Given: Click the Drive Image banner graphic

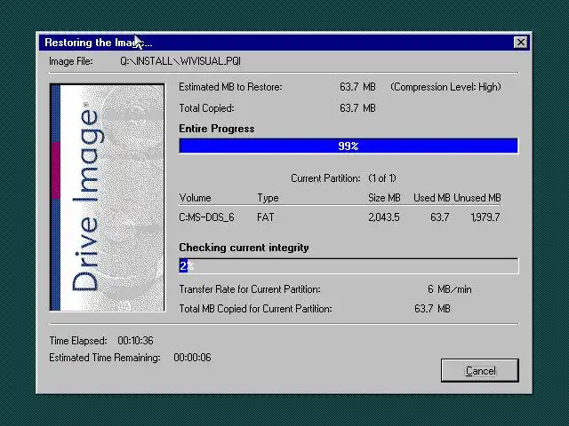Looking at the screenshot, I should pos(107,197).
